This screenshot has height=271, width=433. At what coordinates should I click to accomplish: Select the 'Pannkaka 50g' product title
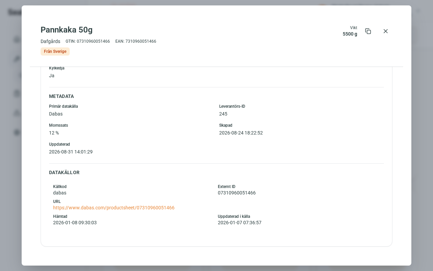[x=67, y=30]
